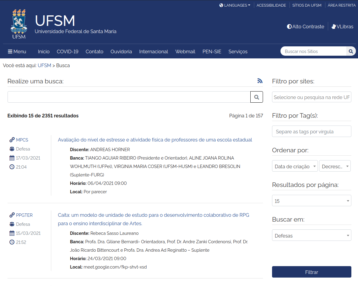Toggle Alto Contraste mode
Image resolution: width=358 pixels, height=286 pixels.
click(305, 26)
